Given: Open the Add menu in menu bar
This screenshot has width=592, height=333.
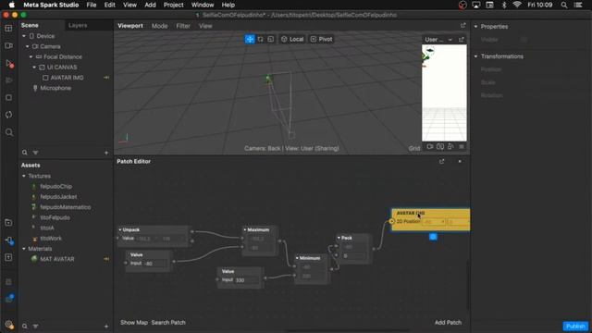Looking at the screenshot, I should [x=150, y=5].
